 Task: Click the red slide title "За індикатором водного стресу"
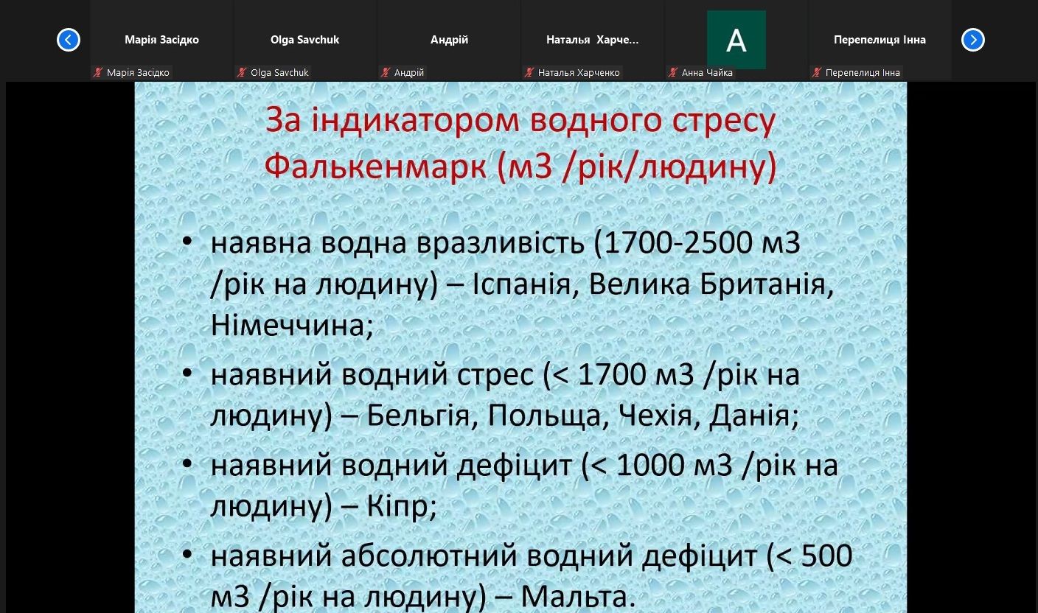pos(520,120)
